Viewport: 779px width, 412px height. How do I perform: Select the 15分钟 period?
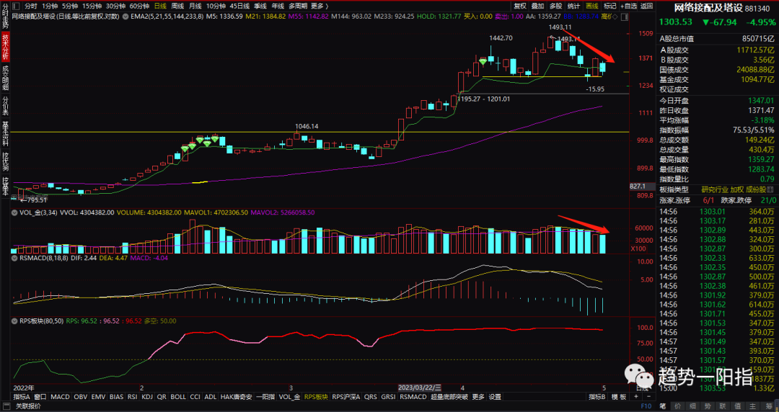(x=92, y=6)
